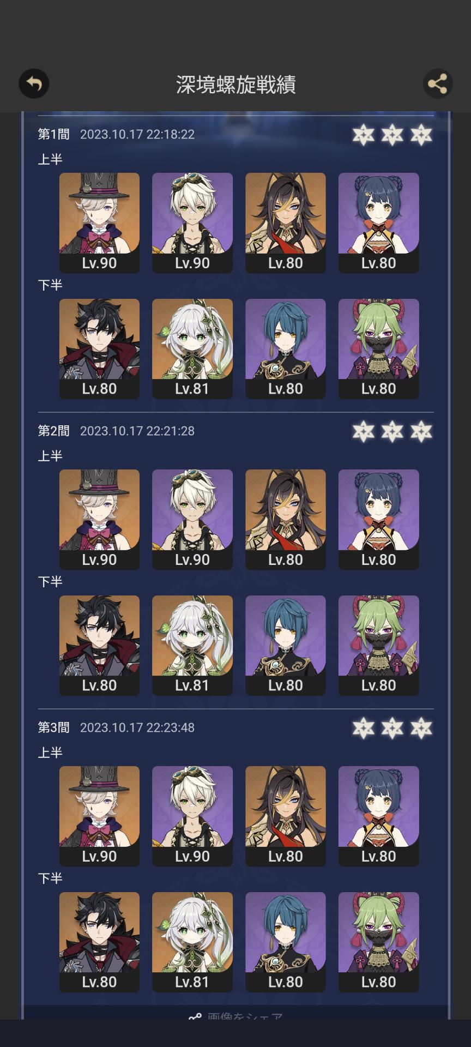
Task: Select masked green-haired character in Chamber 1
Action: click(x=379, y=348)
